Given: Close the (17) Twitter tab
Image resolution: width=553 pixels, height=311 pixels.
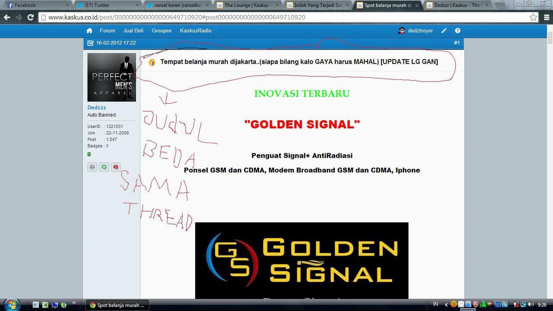Looking at the screenshot, I should click(x=137, y=5).
